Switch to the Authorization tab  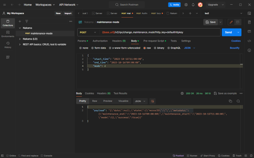[x=100, y=41]
